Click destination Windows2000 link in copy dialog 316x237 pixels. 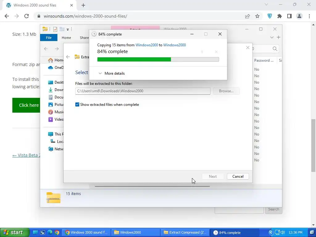click(175, 45)
